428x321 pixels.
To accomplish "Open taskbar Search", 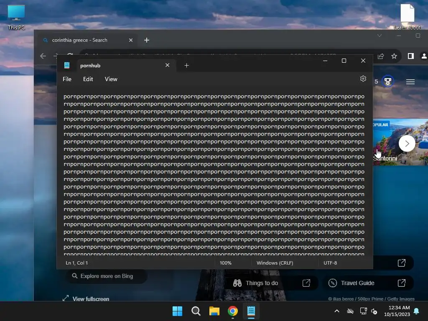I will tap(196, 311).
